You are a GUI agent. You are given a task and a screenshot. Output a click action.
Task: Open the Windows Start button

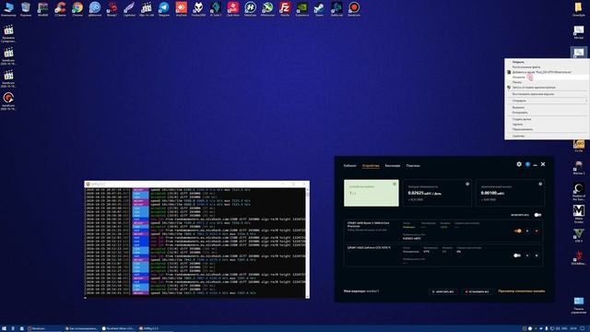click(x=4, y=328)
